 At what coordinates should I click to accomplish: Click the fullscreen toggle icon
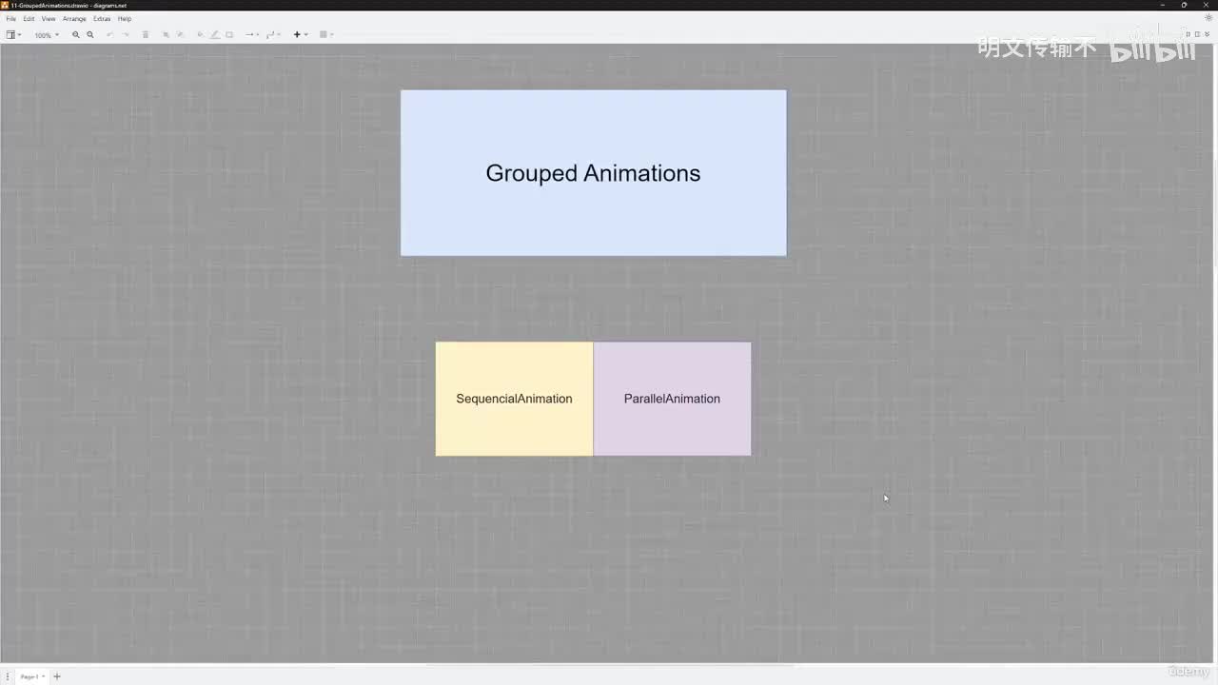point(1188,34)
